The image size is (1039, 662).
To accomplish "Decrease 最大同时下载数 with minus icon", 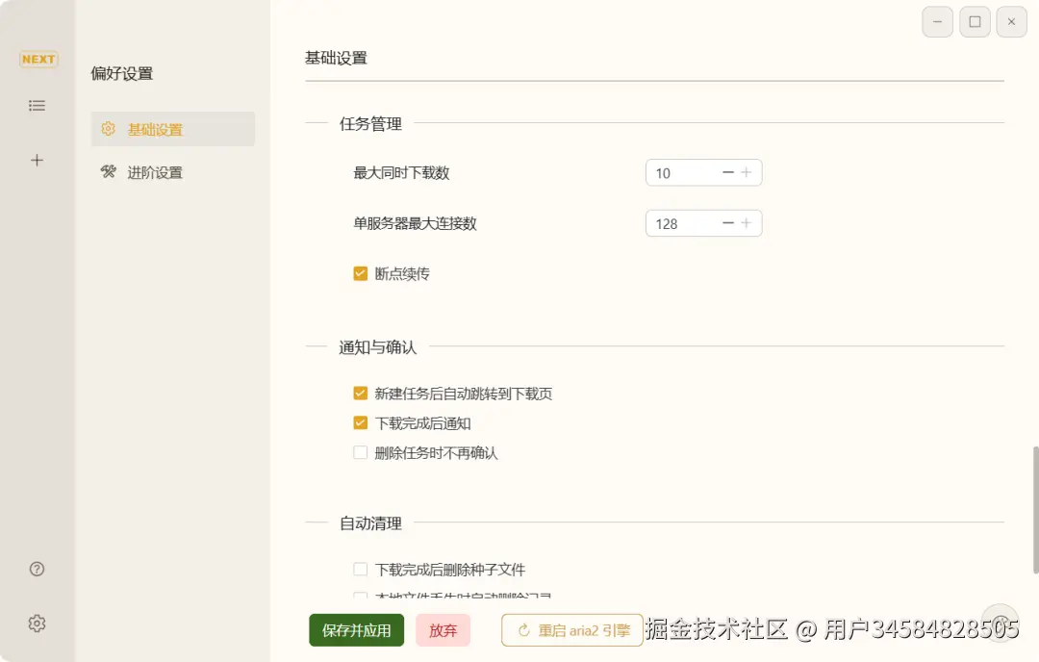I will coord(728,172).
